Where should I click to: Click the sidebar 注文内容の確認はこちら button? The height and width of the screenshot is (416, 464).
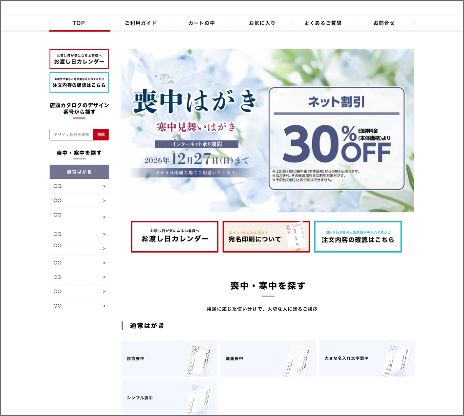(79, 82)
